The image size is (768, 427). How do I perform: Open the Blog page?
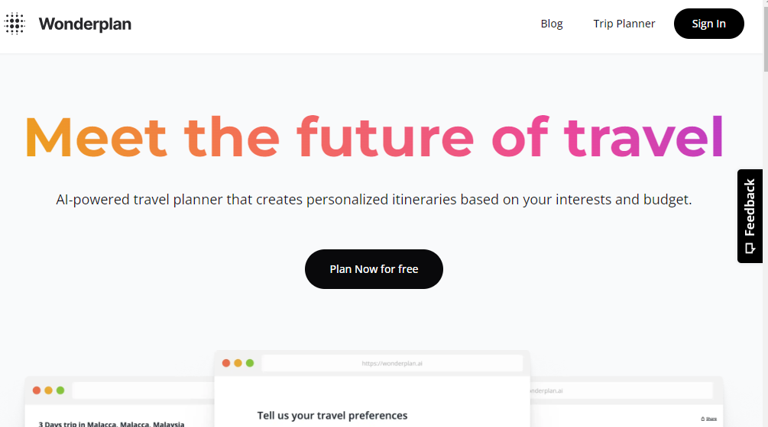[x=551, y=24]
